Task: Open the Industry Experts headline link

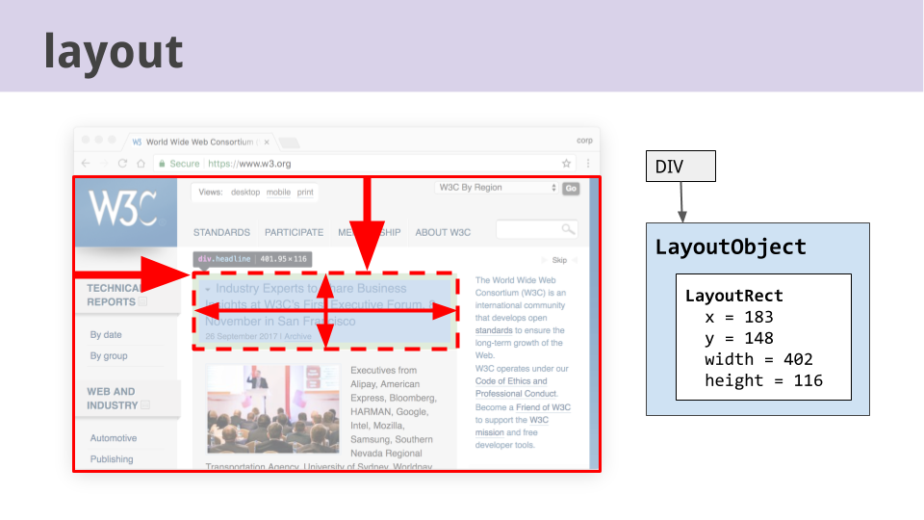Action: (321, 305)
